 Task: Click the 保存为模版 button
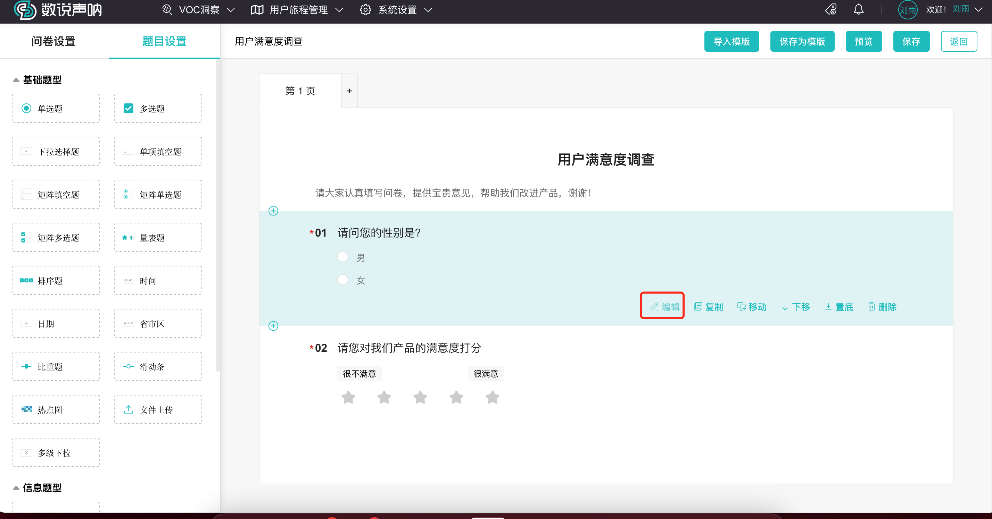(802, 41)
